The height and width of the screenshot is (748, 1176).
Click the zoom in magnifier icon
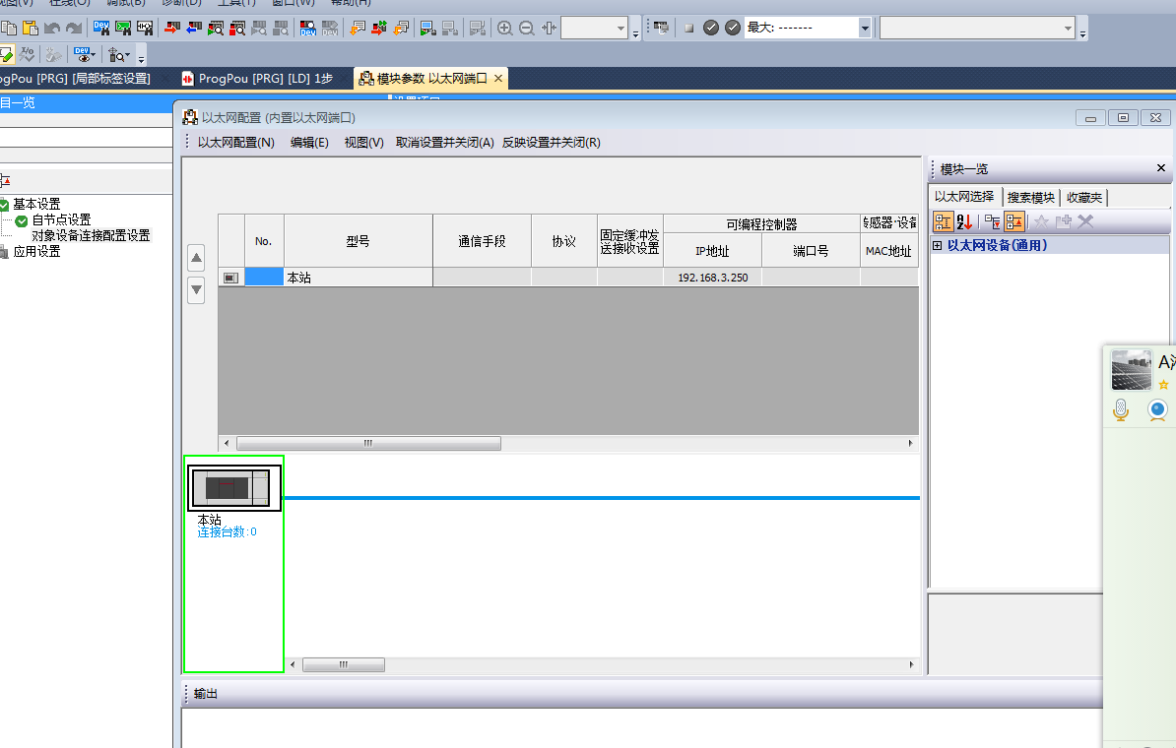[x=505, y=29]
